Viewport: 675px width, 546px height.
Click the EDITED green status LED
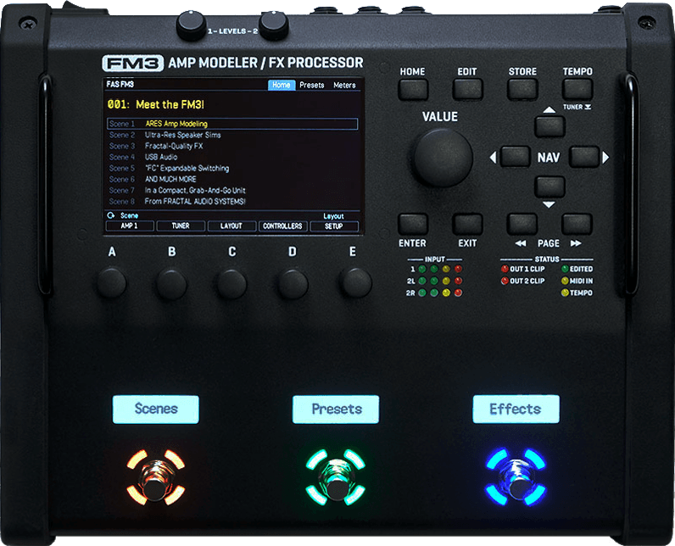566,269
